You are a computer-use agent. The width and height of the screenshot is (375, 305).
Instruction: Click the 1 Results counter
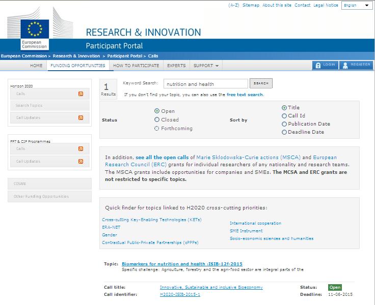pos(108,89)
